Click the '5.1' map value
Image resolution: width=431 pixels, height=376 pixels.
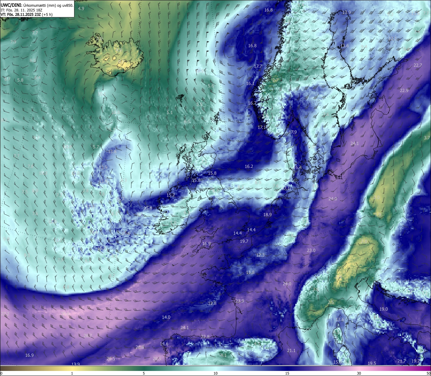point(169,113)
